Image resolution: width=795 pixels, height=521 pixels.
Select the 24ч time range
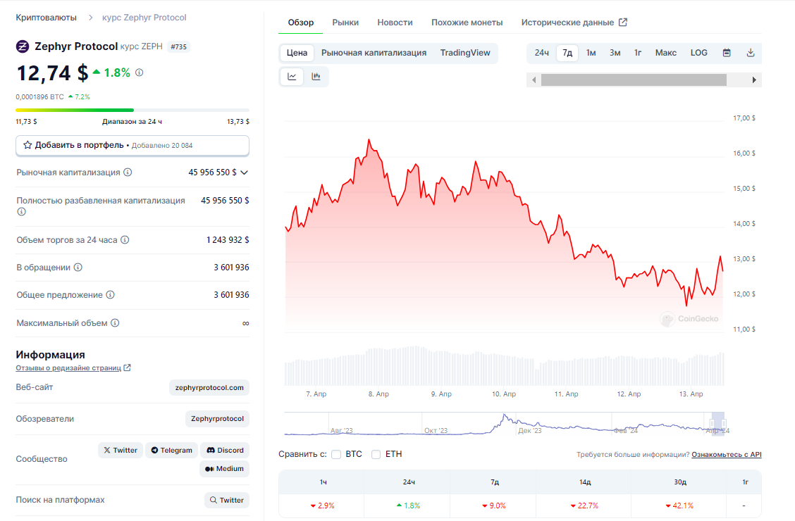[x=541, y=53]
